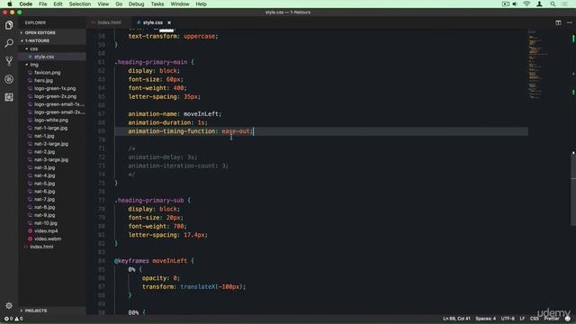
Task: Click the Wi-Fi menu bar icon
Action: pos(526,4)
